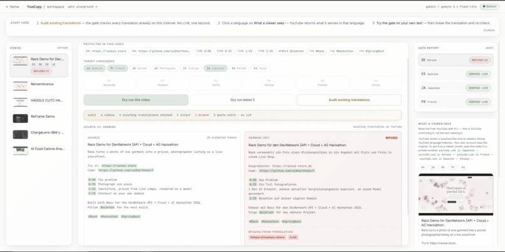505x252 pixels.
Task: Refresh the Videos list
Action: (x=63, y=48)
